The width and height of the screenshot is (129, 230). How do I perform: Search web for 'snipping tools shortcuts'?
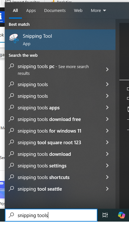pyautogui.click(x=60, y=177)
